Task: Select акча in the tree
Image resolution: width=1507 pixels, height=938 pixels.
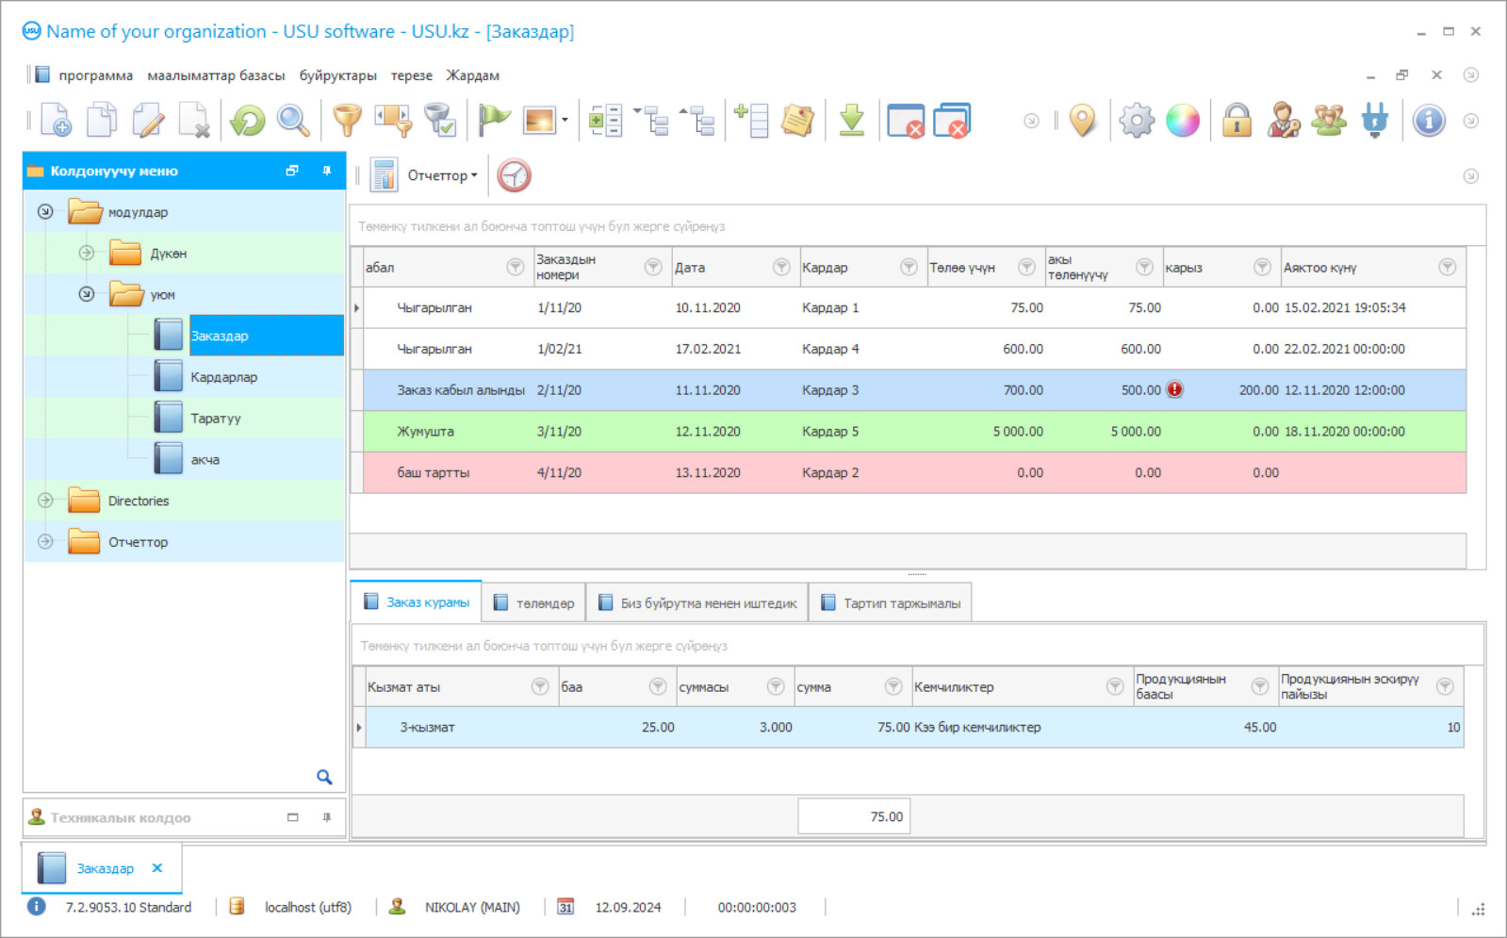Action: click(205, 460)
